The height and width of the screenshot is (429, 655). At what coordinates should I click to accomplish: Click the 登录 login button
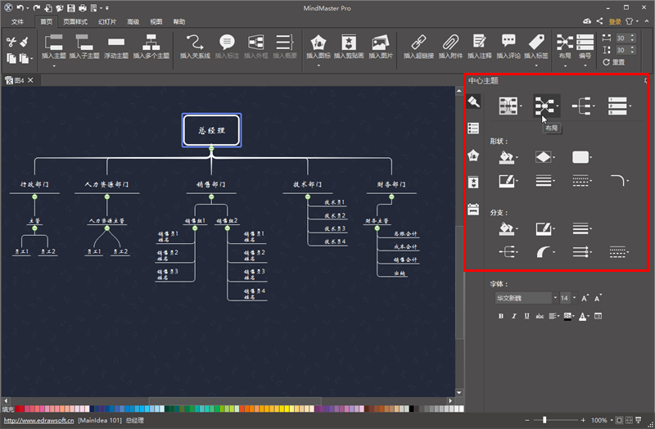(615, 21)
